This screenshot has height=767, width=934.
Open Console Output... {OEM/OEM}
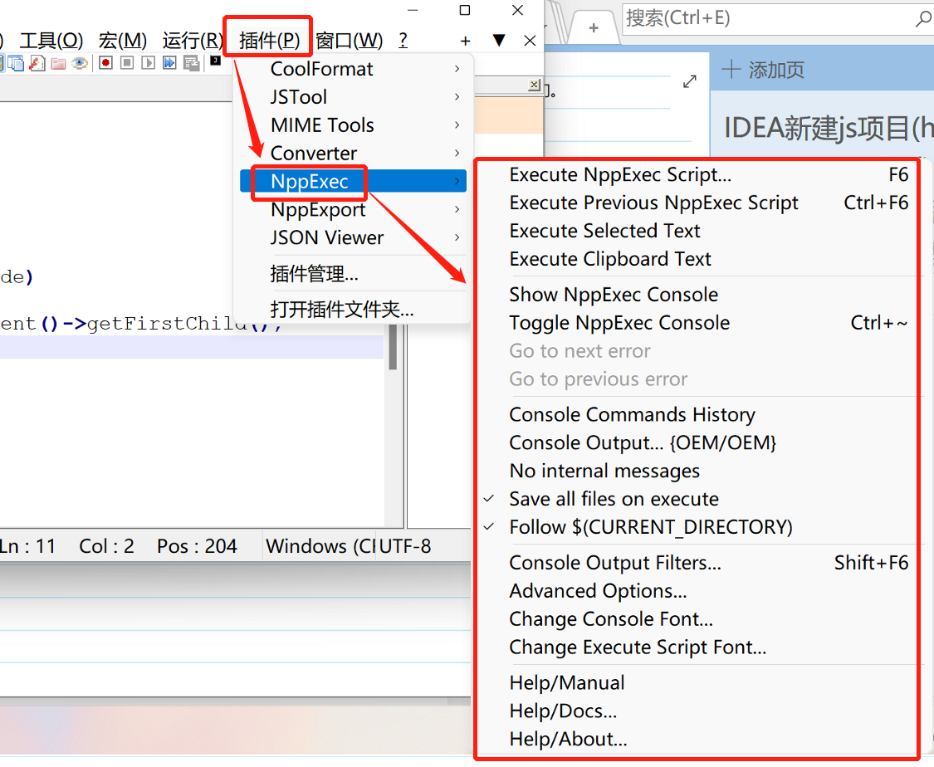(643, 442)
